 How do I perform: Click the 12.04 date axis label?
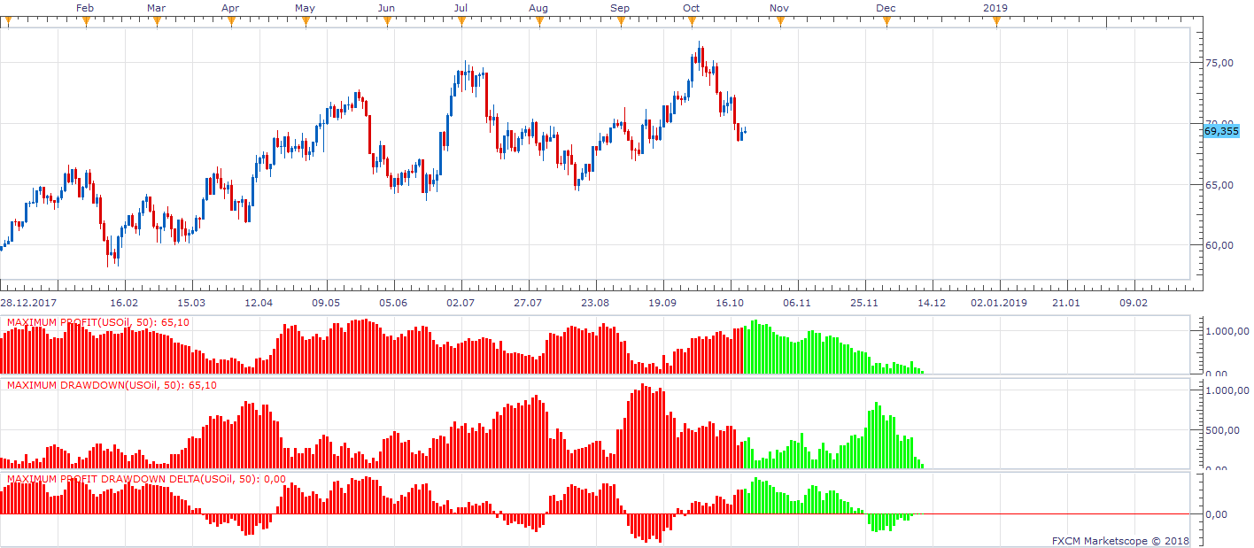click(x=259, y=303)
